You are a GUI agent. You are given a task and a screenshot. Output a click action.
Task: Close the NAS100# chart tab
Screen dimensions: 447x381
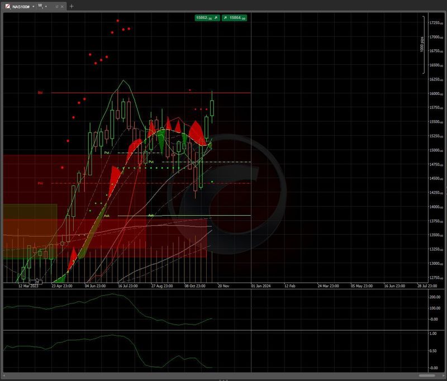[x=61, y=6]
